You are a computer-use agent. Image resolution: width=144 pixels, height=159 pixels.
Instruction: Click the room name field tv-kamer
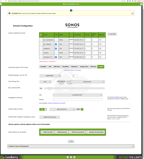[49, 53]
